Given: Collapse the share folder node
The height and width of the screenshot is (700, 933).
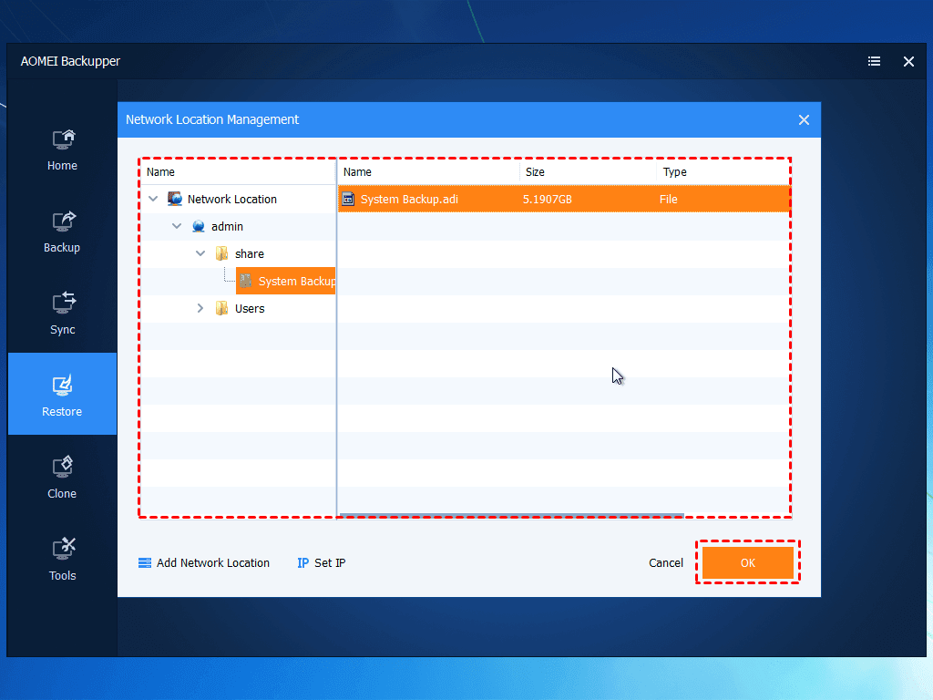Looking at the screenshot, I should tap(200, 253).
